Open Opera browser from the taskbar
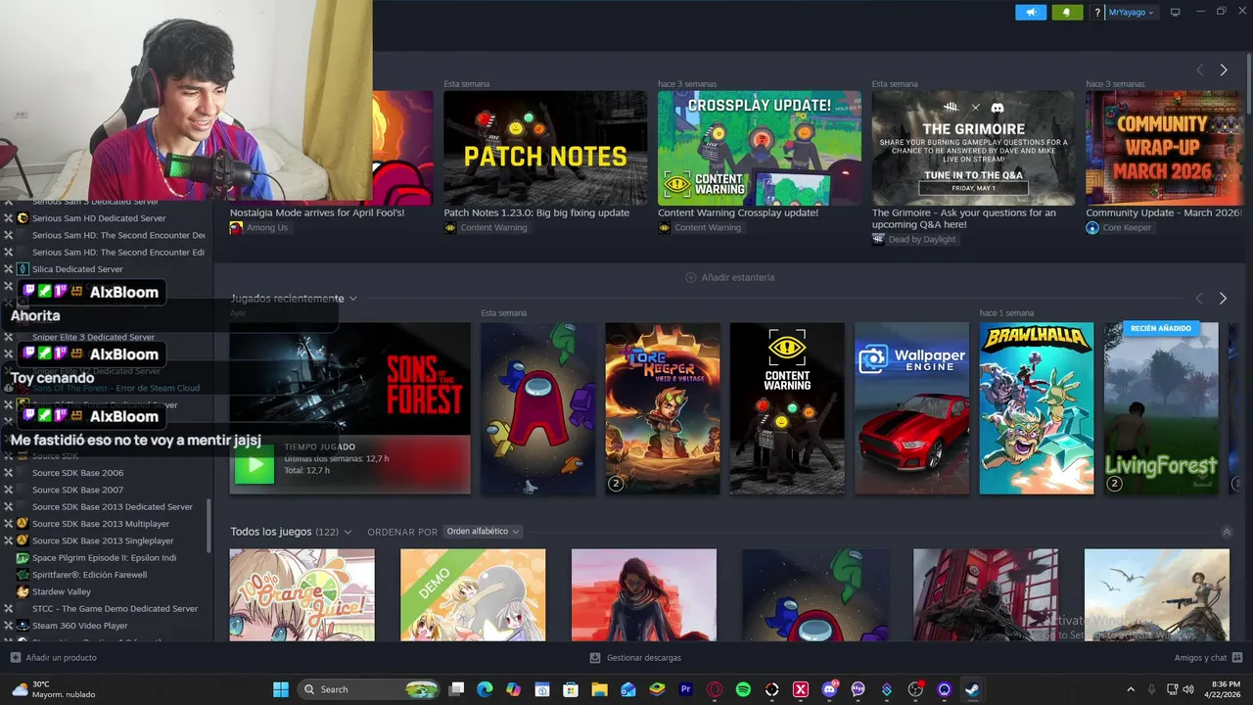The width and height of the screenshot is (1253, 705). (x=715, y=689)
